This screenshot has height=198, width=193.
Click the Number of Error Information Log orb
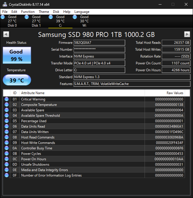[7, 175]
